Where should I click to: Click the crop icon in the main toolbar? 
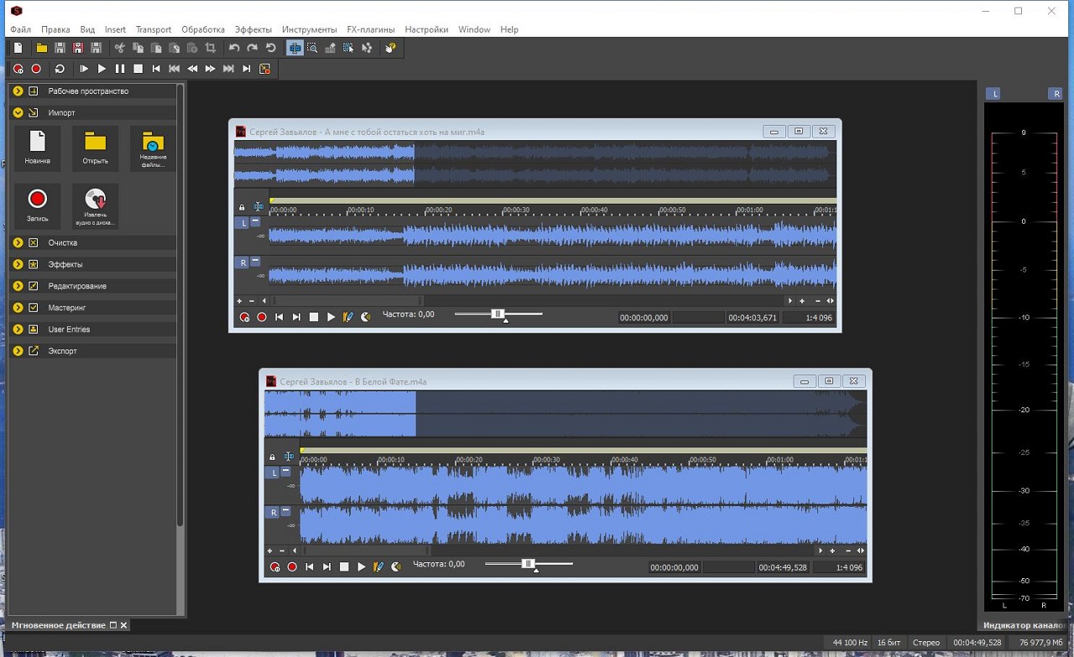click(x=211, y=49)
